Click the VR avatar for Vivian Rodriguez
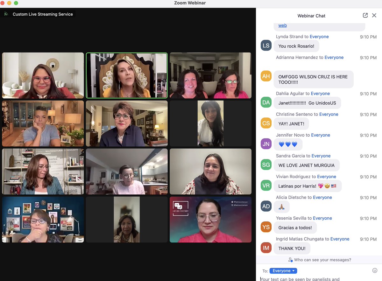This screenshot has width=382, height=281. click(x=266, y=186)
